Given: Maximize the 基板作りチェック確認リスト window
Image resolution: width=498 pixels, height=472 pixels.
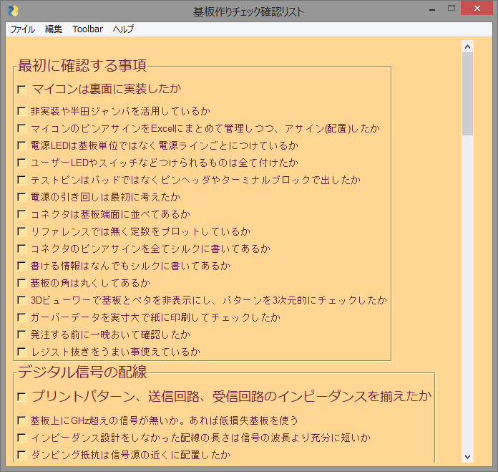Looking at the screenshot, I should [451, 9].
